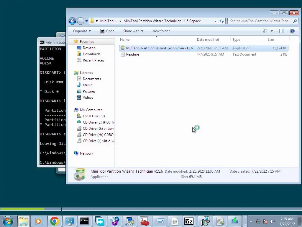The width and height of the screenshot is (302, 227).
Task: Open the recent pages dropdown beside Forward
Action: click(86, 21)
